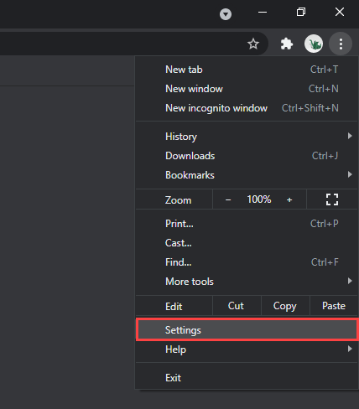
Task: Restore down the browser window
Action: tap(301, 12)
